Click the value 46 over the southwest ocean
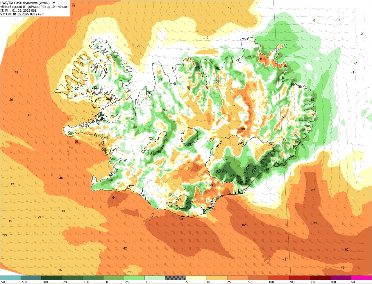This screenshot has width=372, height=284. 61,178
